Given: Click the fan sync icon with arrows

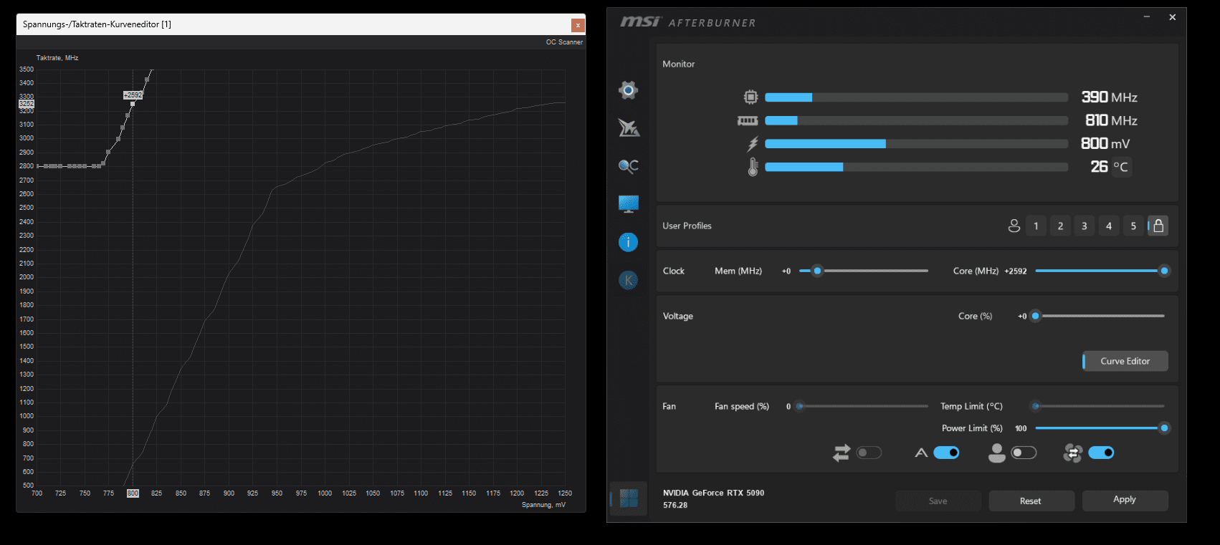Looking at the screenshot, I should [1073, 453].
